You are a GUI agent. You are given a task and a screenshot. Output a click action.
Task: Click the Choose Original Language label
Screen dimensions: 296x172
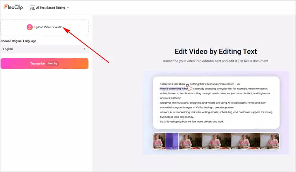click(18, 41)
